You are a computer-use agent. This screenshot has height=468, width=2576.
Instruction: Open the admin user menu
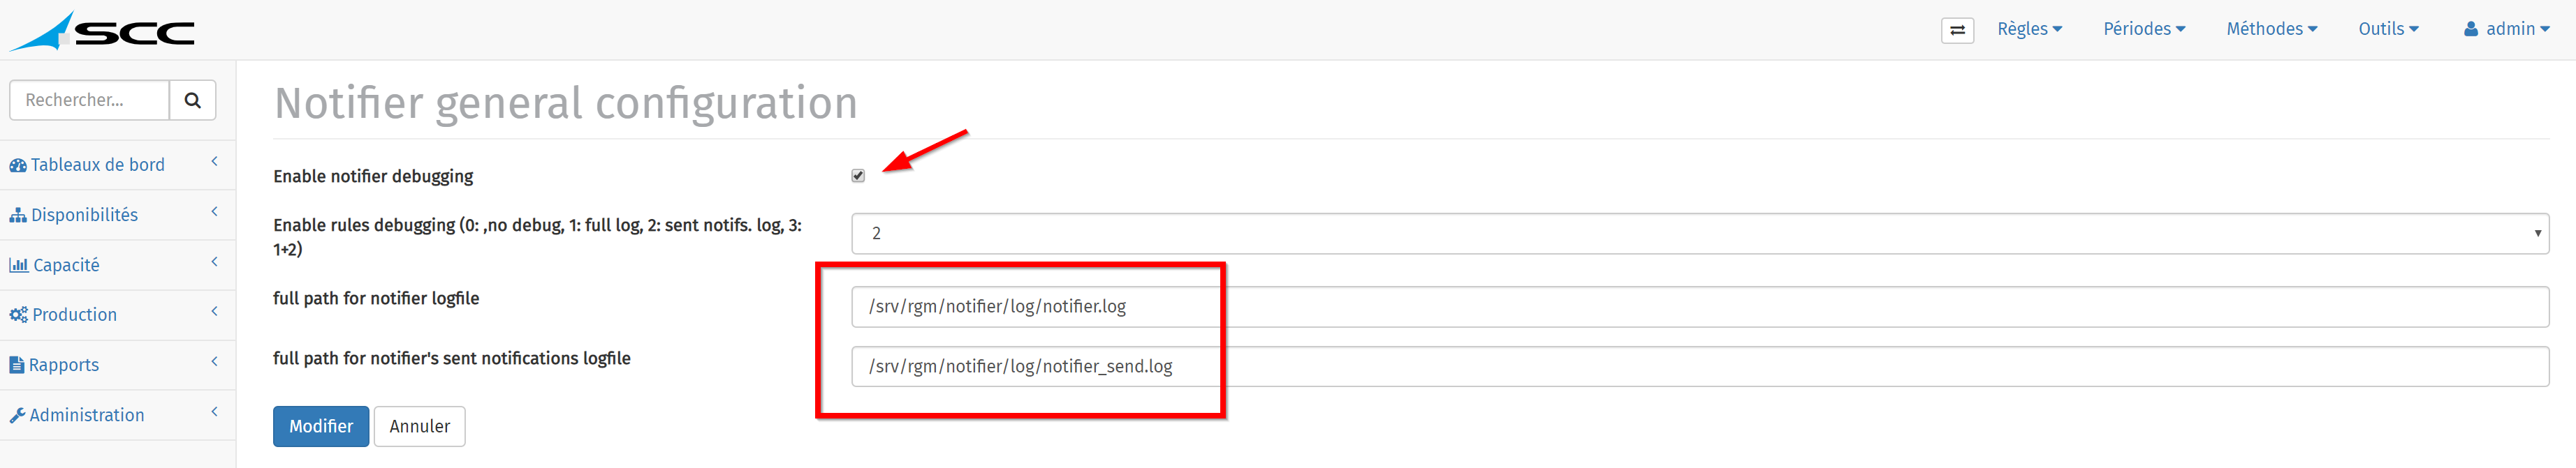tap(2506, 29)
